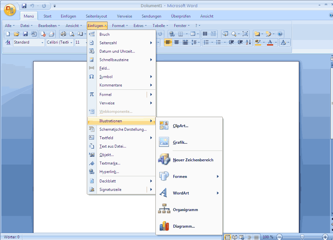Click the Columns icon in the toolbar
Screen dimensions: 333x240
tap(205, 34)
